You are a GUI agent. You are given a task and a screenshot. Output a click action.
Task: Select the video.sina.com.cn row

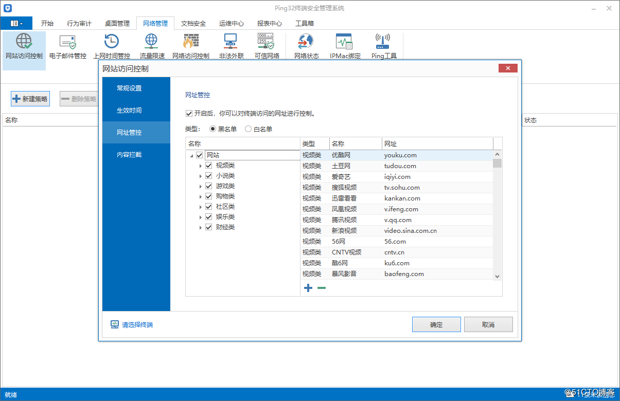397,230
